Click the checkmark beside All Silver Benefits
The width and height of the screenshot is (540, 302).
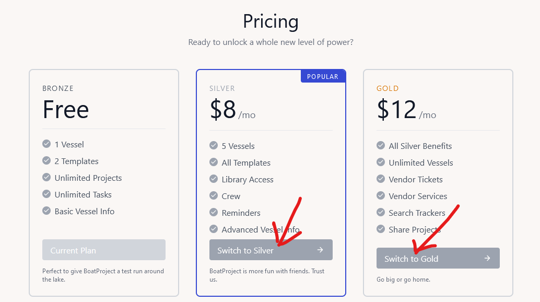tap(381, 145)
